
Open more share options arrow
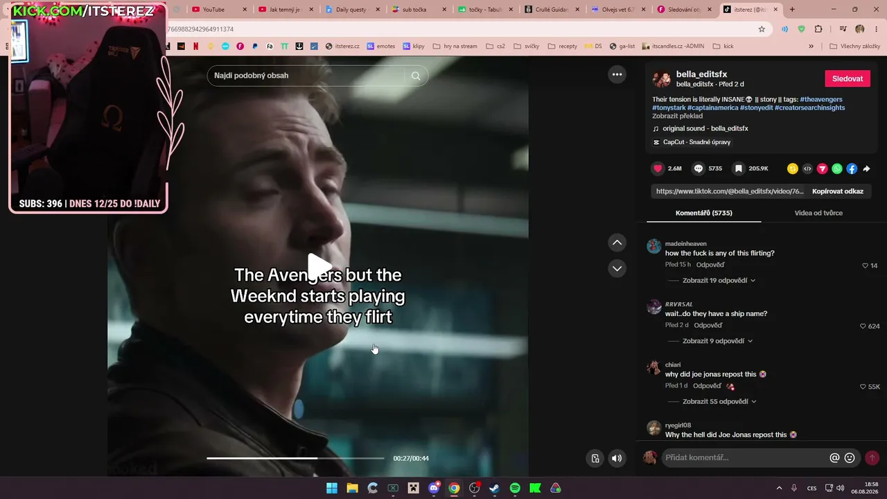pyautogui.click(x=866, y=168)
